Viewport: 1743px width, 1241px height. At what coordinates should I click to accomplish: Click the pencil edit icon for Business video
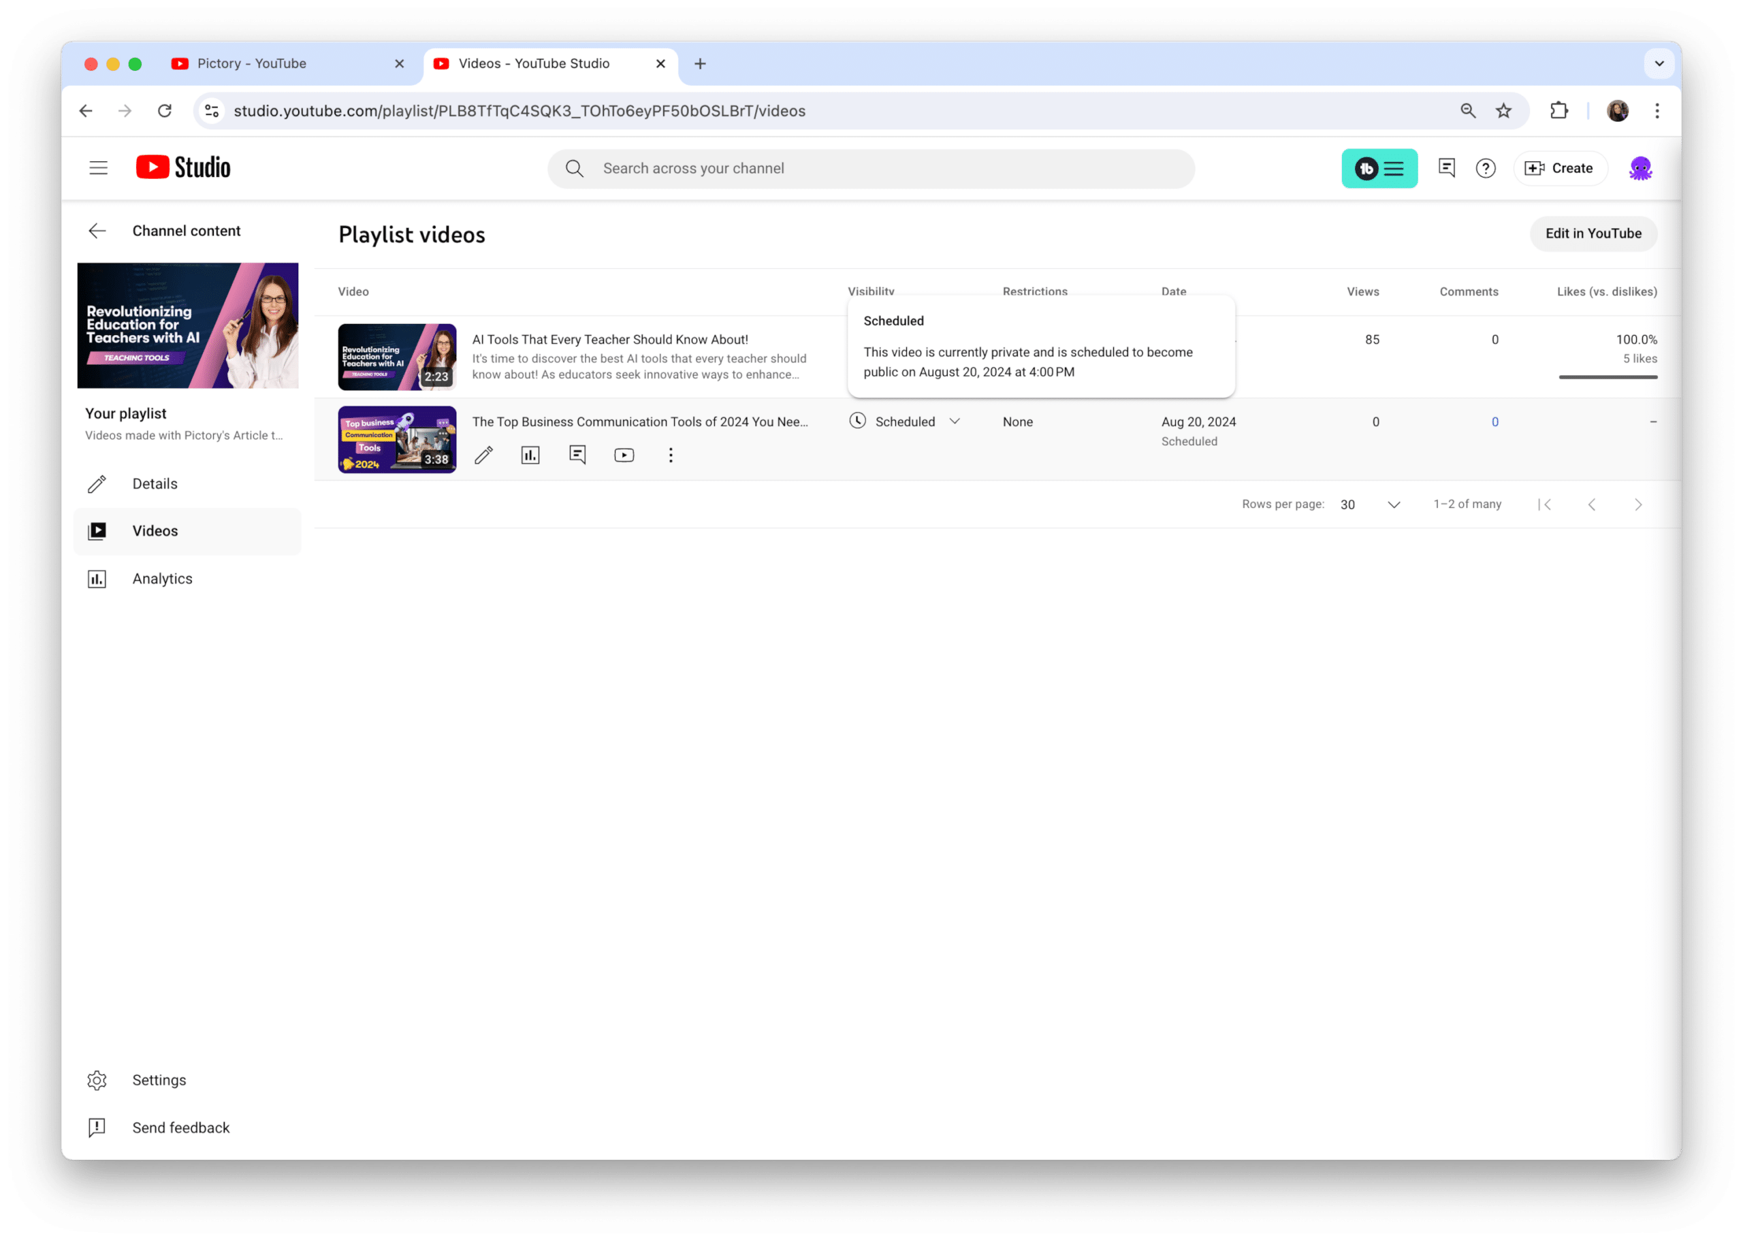[x=483, y=455]
